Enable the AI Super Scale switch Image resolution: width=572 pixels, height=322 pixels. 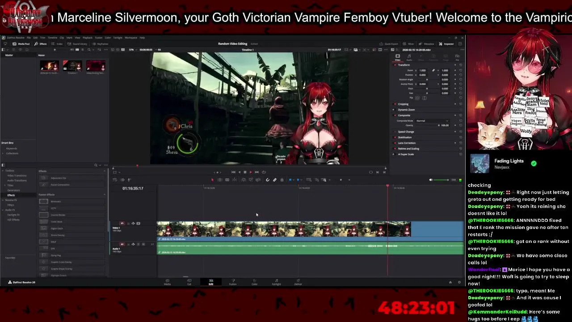click(x=394, y=154)
